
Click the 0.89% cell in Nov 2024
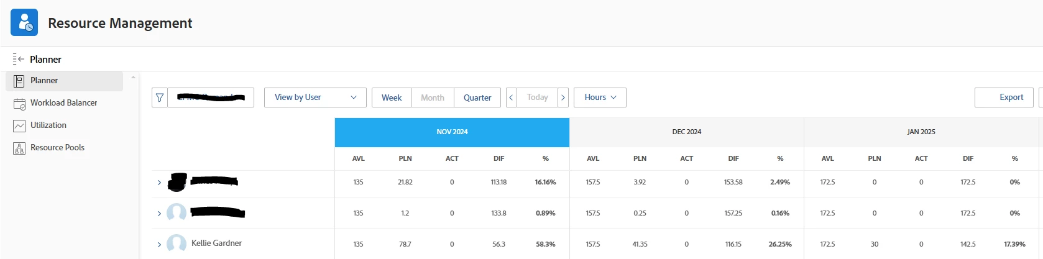[x=545, y=214]
